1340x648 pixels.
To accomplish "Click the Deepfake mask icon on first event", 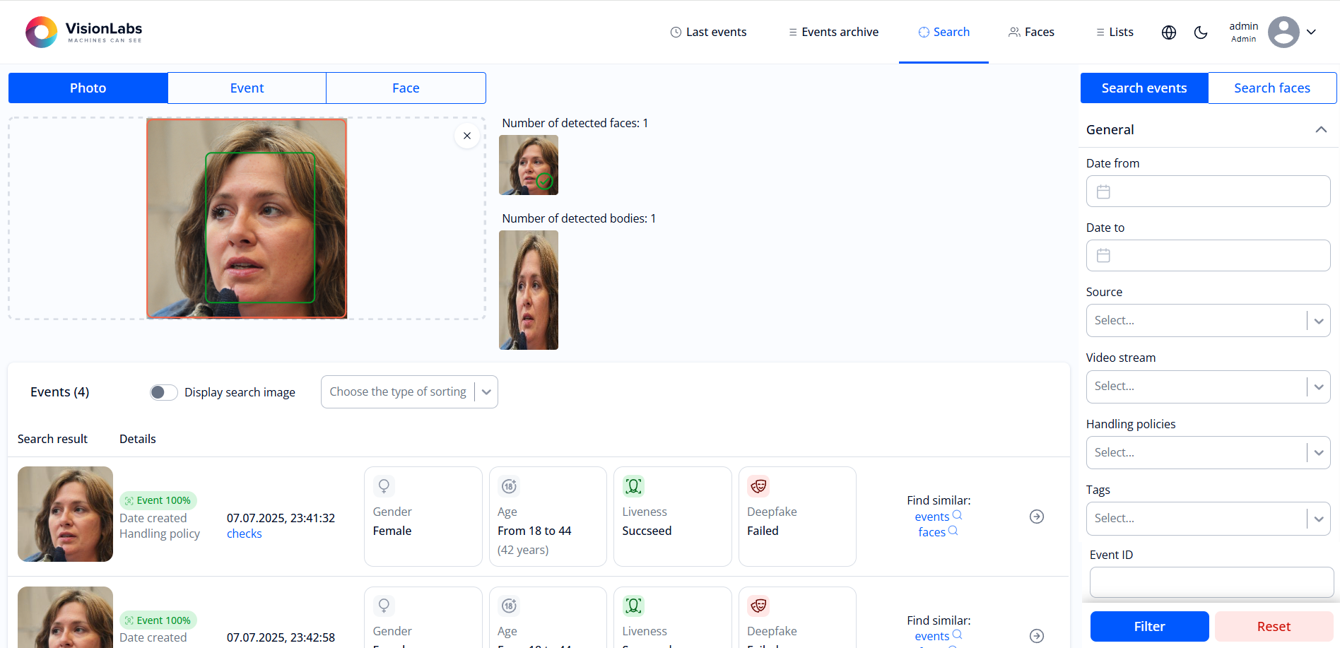I will tap(758, 486).
